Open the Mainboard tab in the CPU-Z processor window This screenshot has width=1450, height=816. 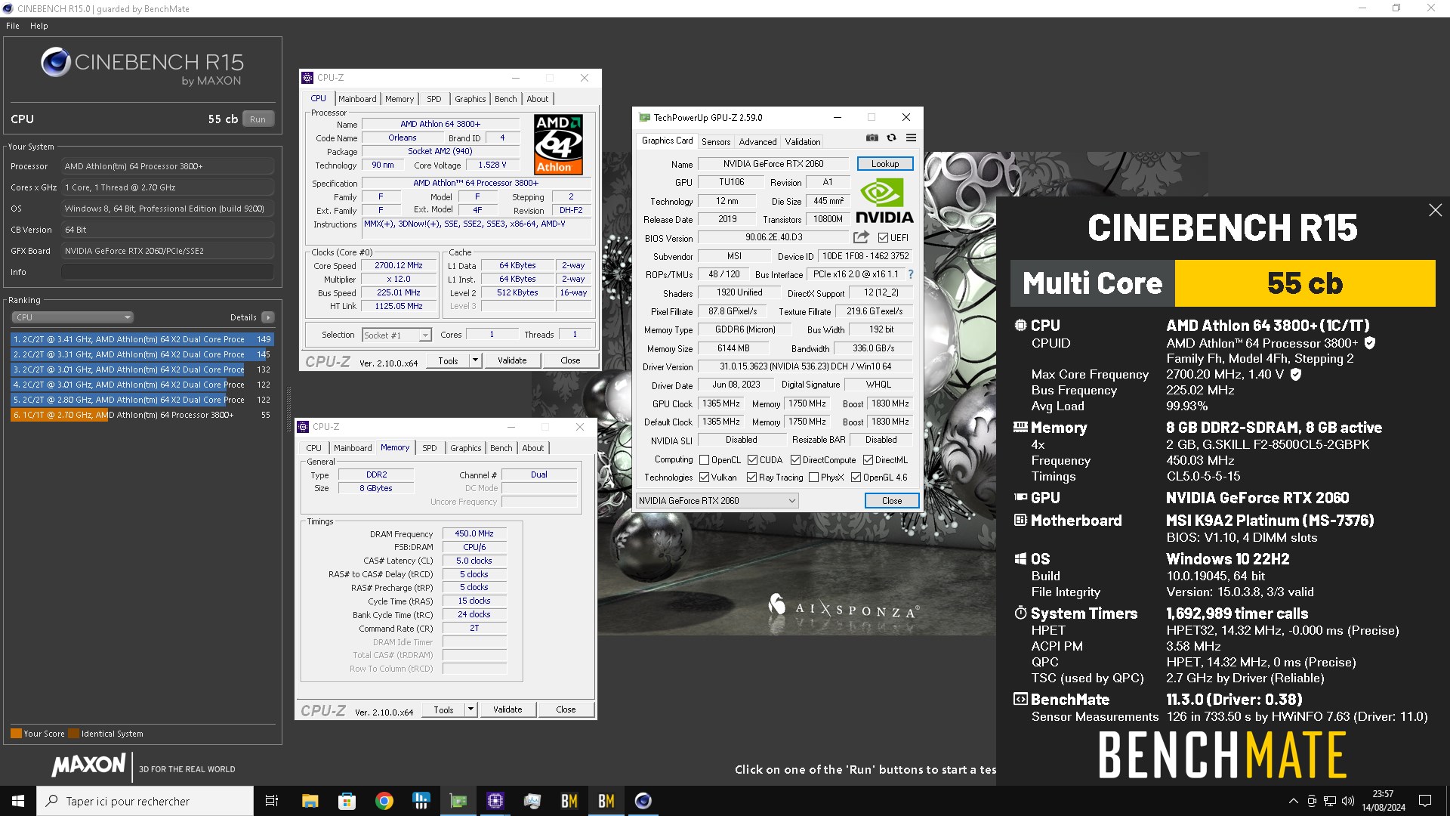point(357,99)
